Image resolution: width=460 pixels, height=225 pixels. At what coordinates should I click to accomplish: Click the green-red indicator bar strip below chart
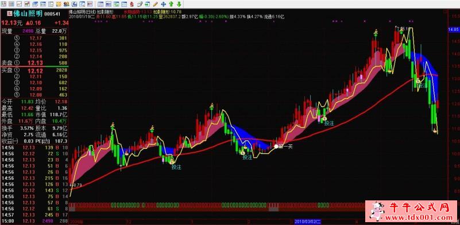tap(258, 207)
